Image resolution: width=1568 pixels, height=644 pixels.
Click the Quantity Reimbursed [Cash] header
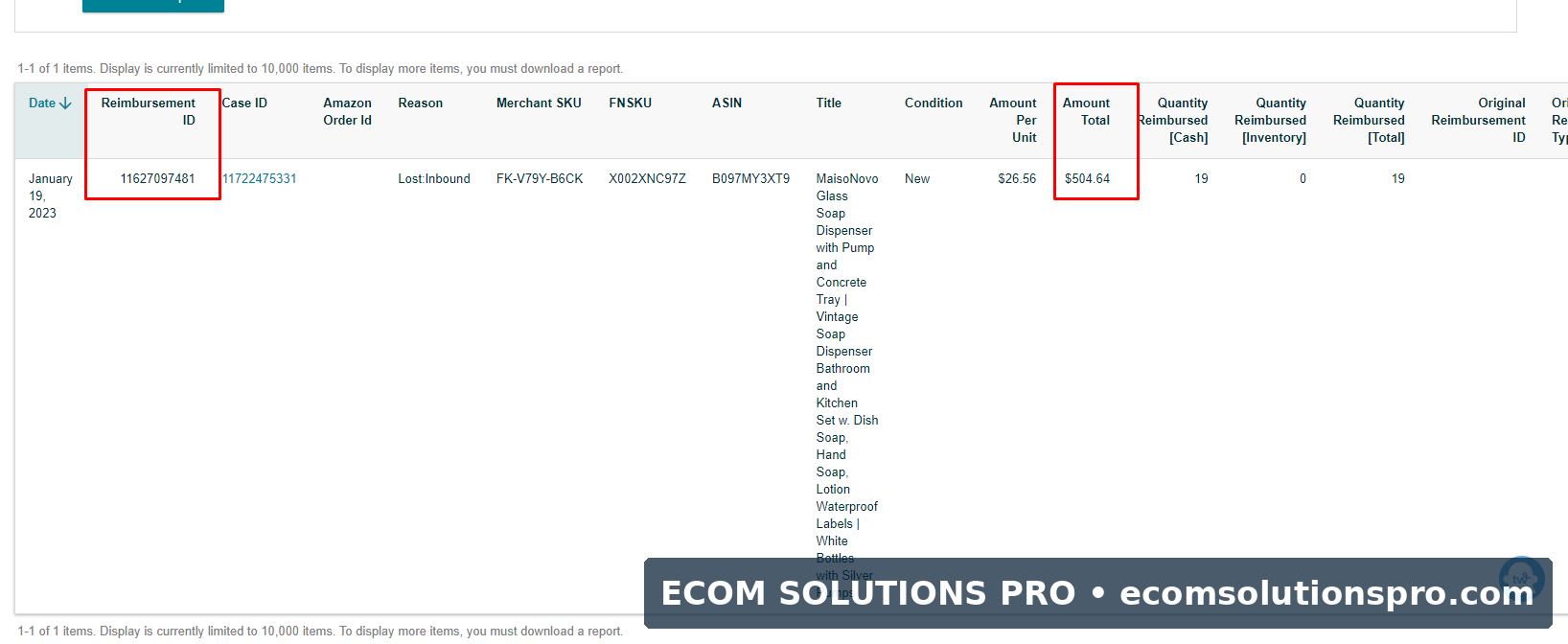[1173, 120]
